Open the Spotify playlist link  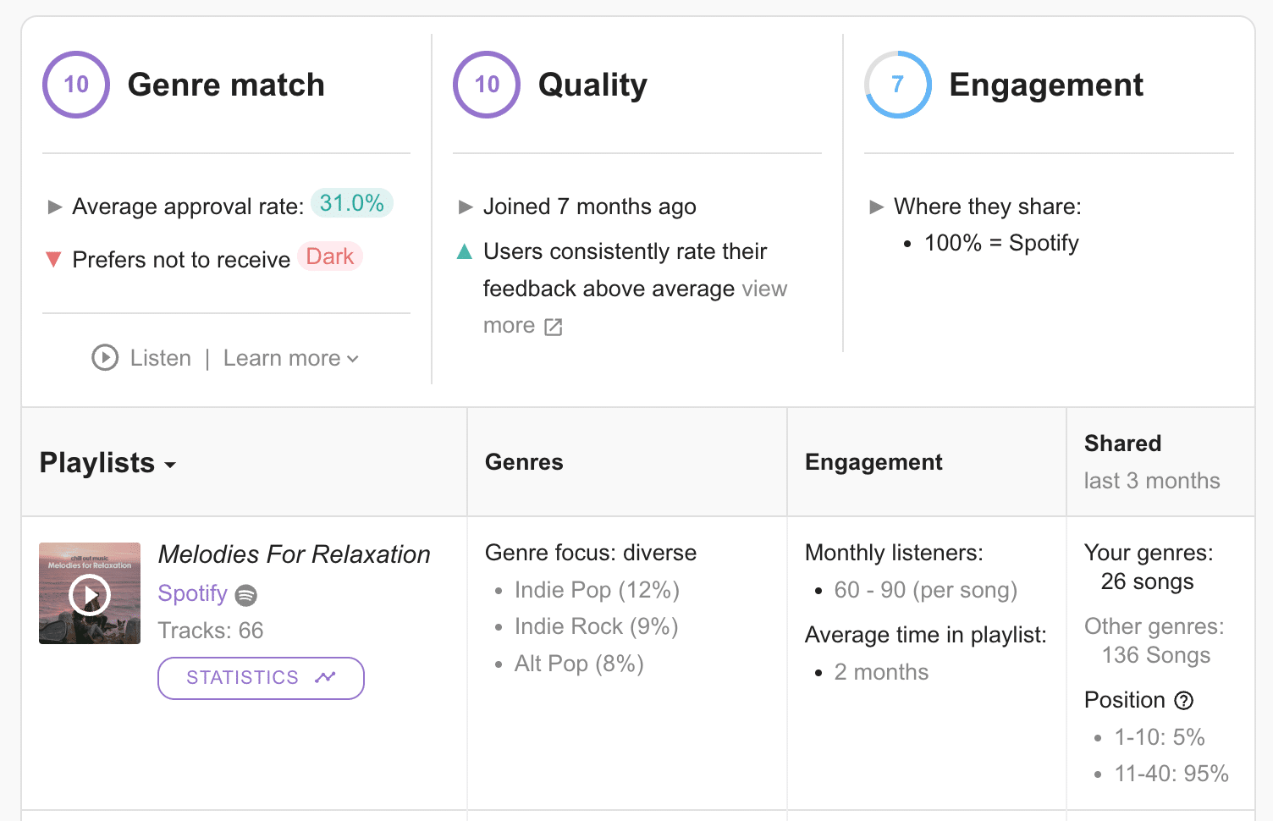pyautogui.click(x=193, y=593)
